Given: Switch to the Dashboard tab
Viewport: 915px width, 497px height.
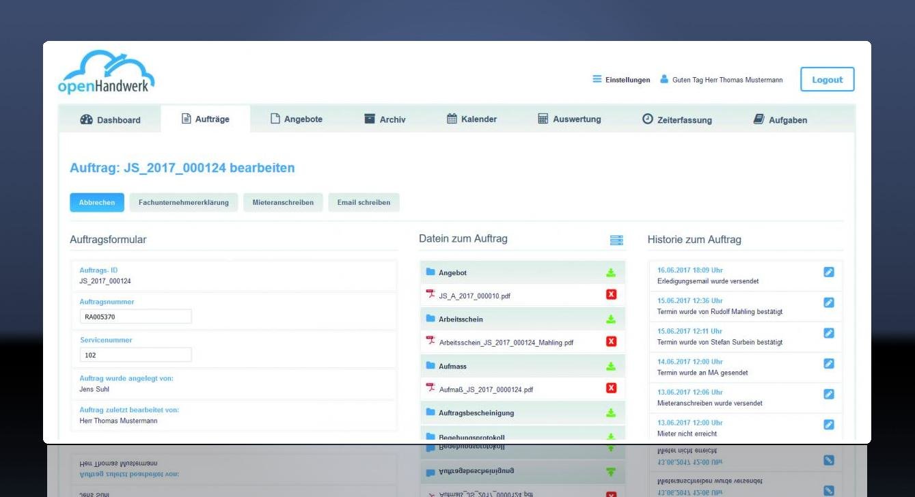Looking at the screenshot, I should pos(110,119).
